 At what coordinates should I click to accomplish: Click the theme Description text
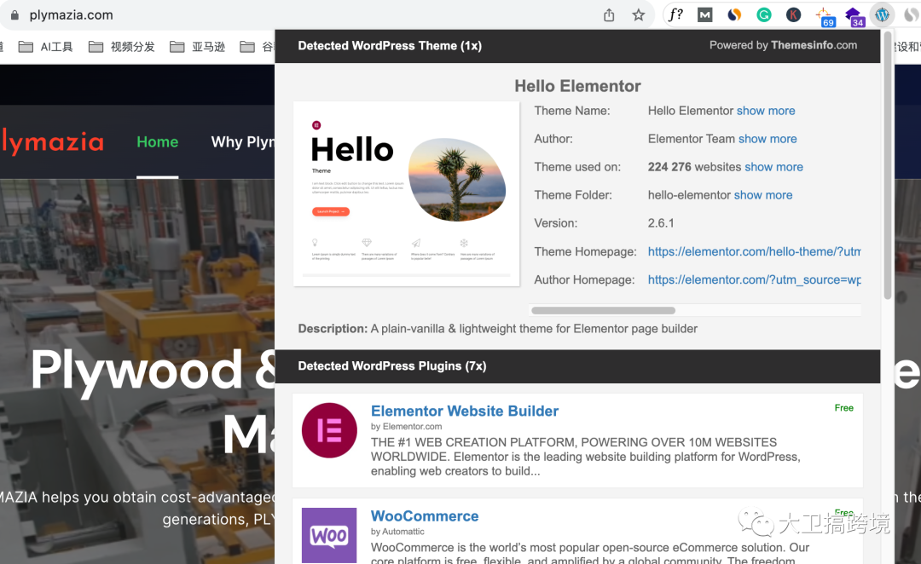497,329
